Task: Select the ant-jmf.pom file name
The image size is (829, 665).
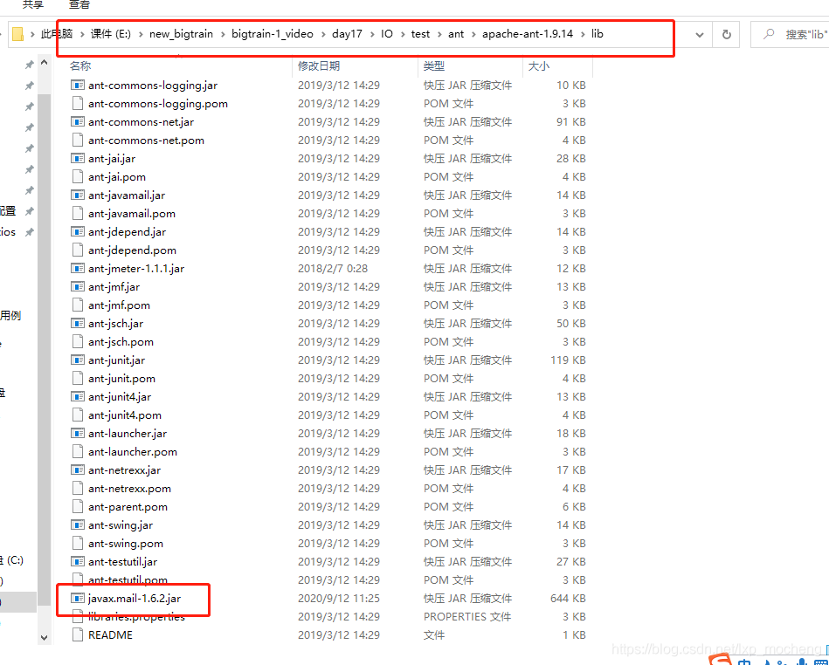Action: [119, 305]
